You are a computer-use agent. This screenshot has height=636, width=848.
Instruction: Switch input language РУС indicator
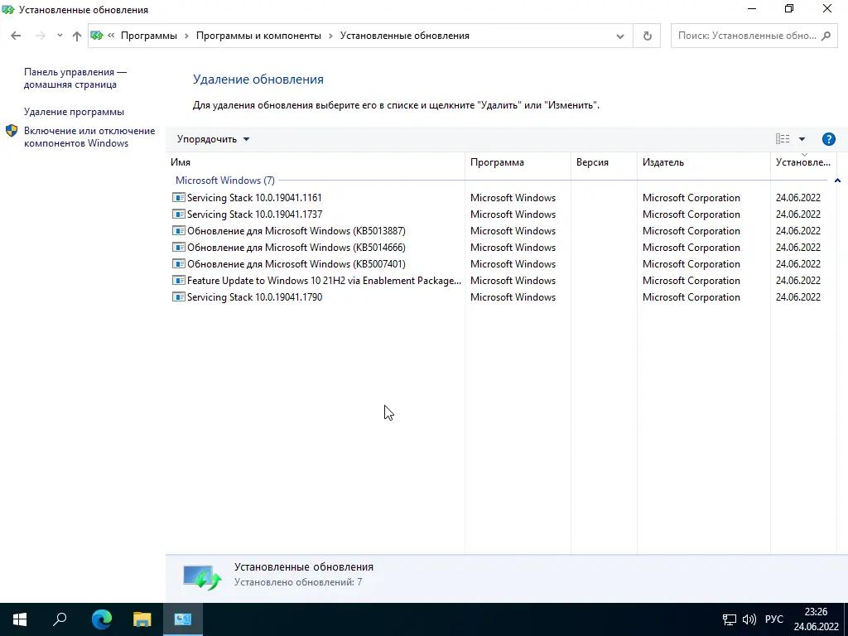coord(774,619)
